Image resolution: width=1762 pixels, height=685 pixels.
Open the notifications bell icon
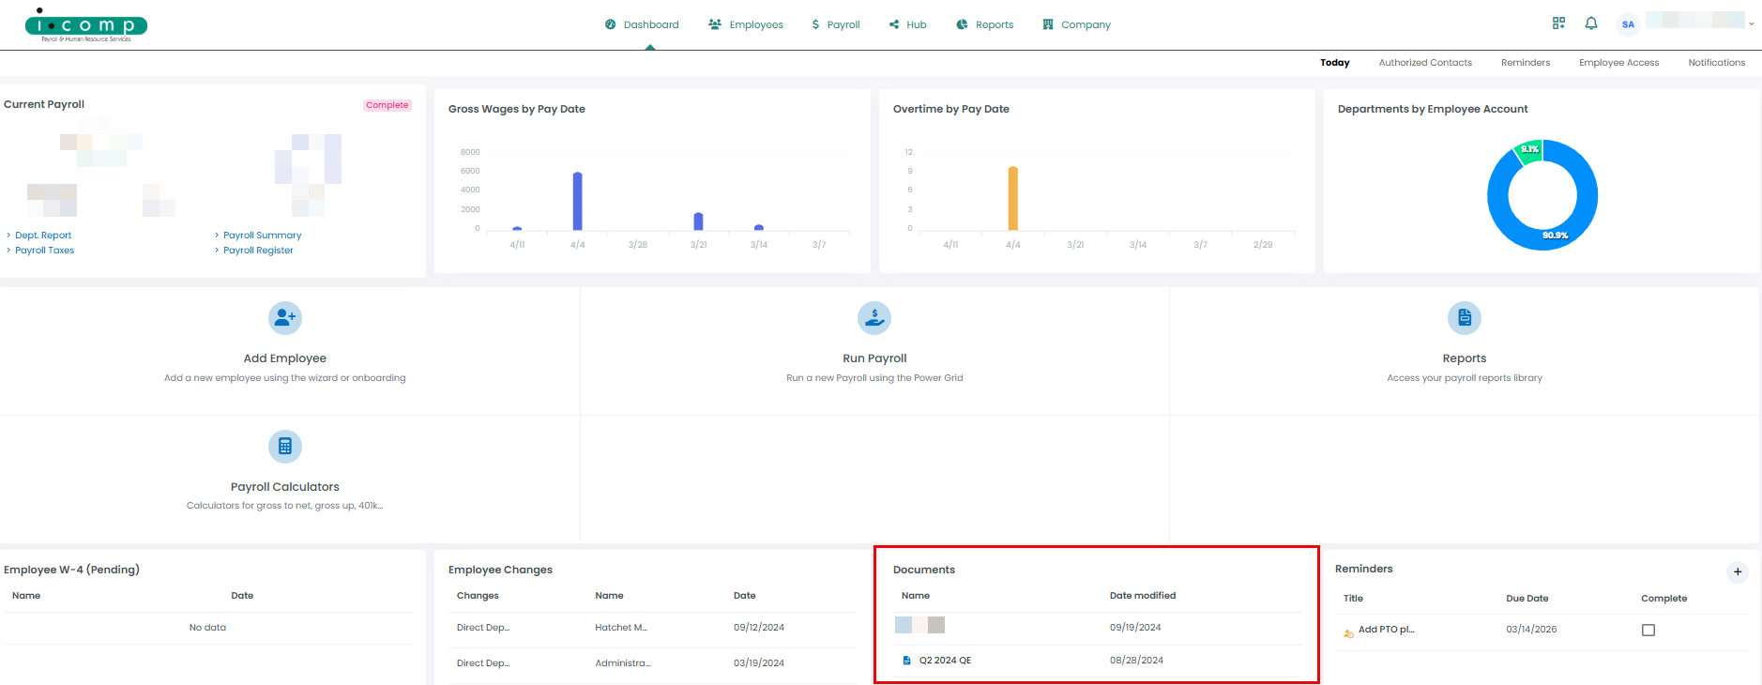coord(1591,23)
